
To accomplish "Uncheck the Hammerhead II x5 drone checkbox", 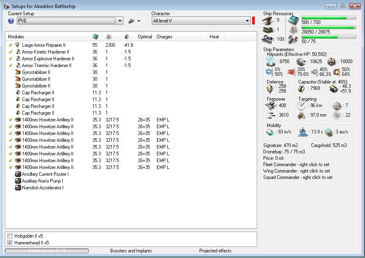I will [10, 243].
